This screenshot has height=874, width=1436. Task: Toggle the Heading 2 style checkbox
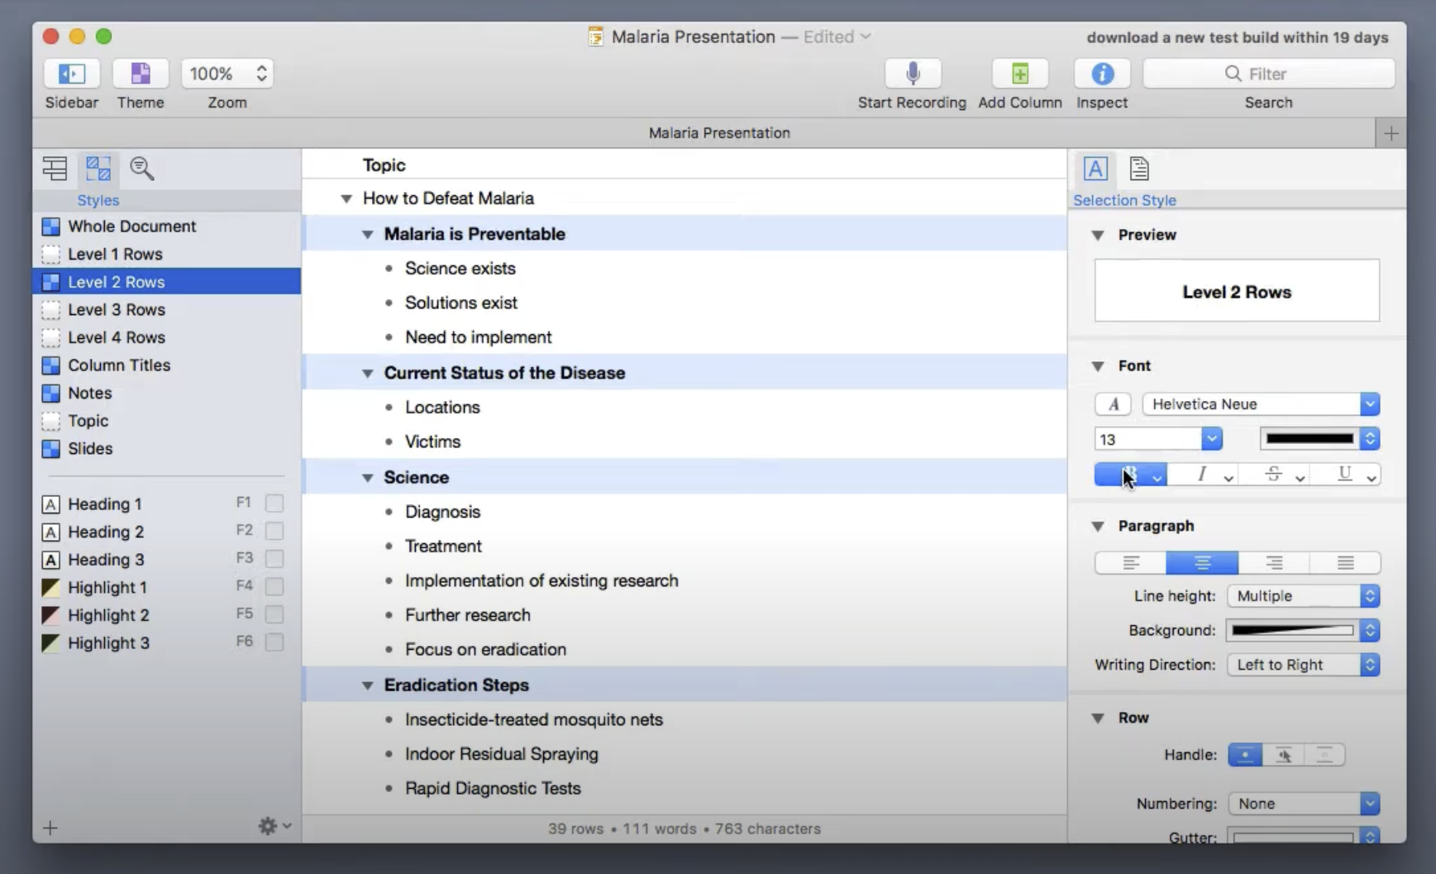274,531
